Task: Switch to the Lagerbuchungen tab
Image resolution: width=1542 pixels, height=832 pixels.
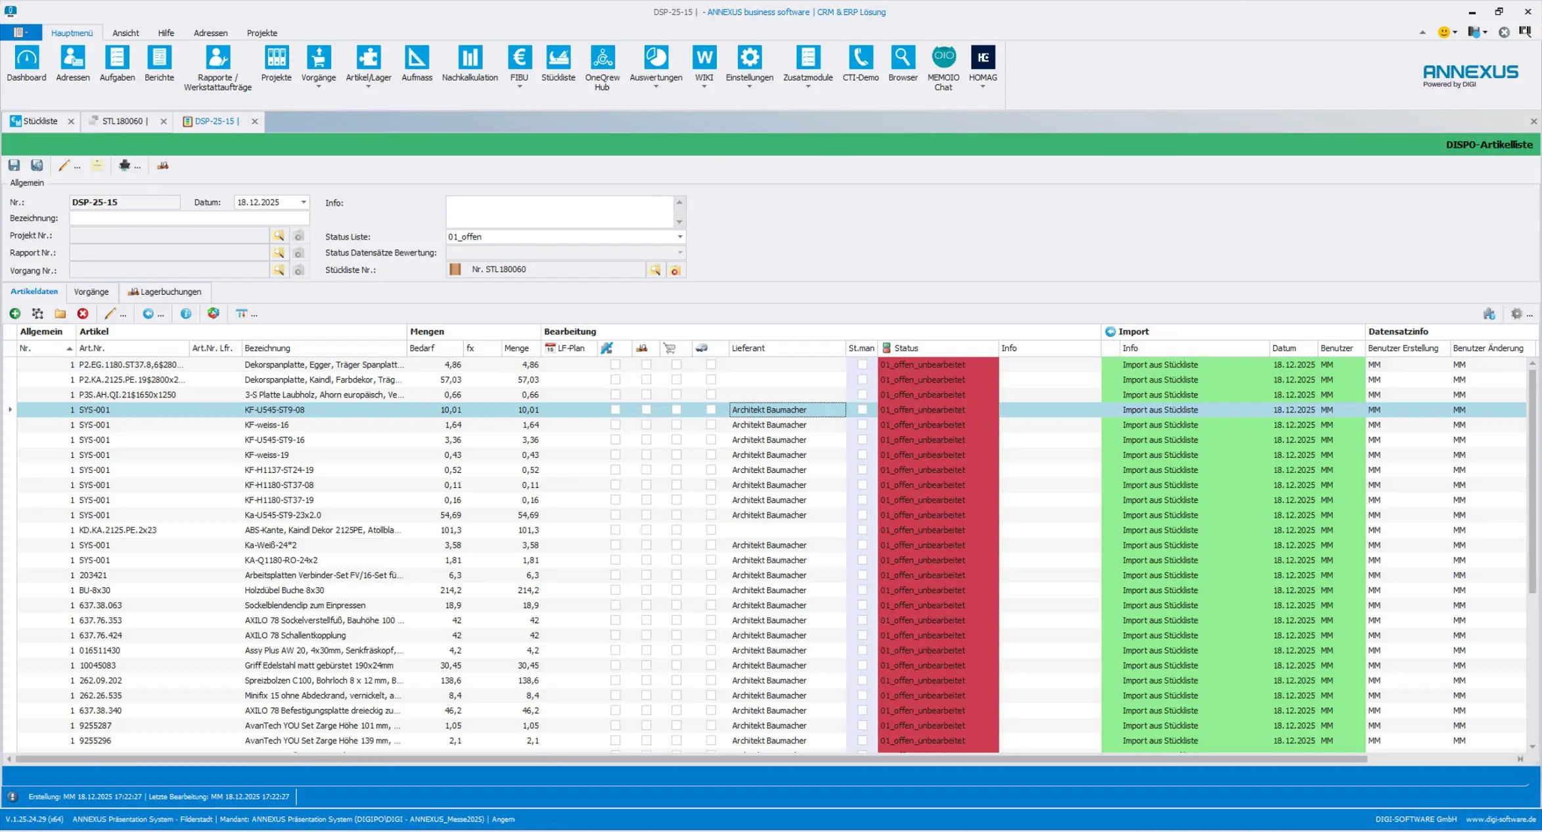Action: (x=165, y=292)
